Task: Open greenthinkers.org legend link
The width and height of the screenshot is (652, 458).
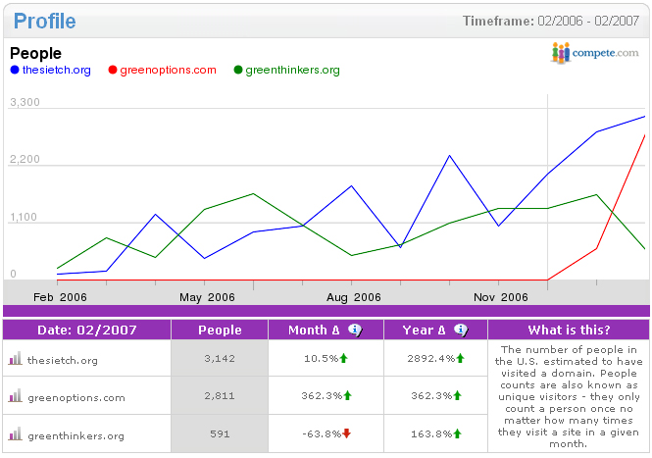Action: coord(292,70)
